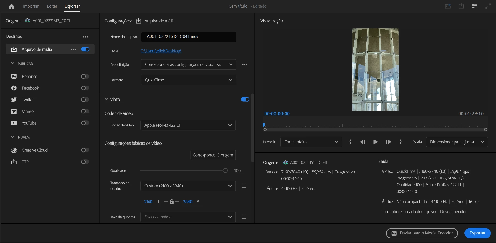Open the Taxa de quadros dropdown
Screen dimensions: 496x243
tap(188, 217)
